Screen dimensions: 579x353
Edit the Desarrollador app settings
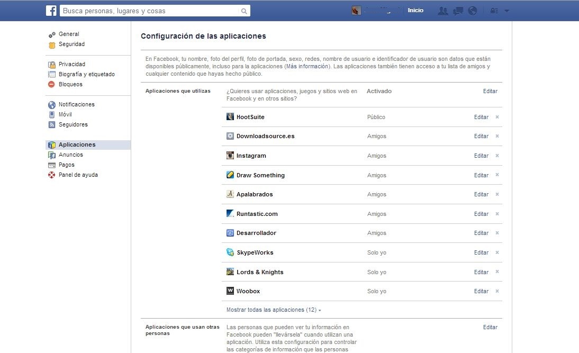point(481,233)
